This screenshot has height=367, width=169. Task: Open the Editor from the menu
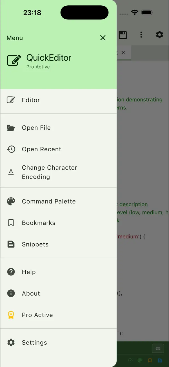tap(31, 100)
